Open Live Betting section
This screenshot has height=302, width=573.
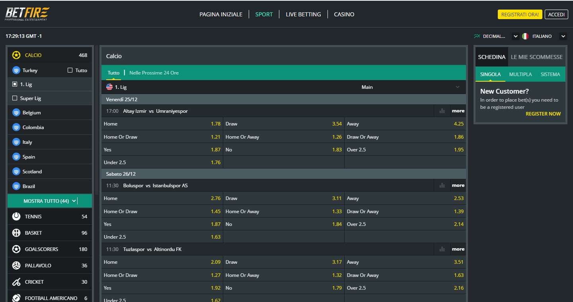point(303,14)
